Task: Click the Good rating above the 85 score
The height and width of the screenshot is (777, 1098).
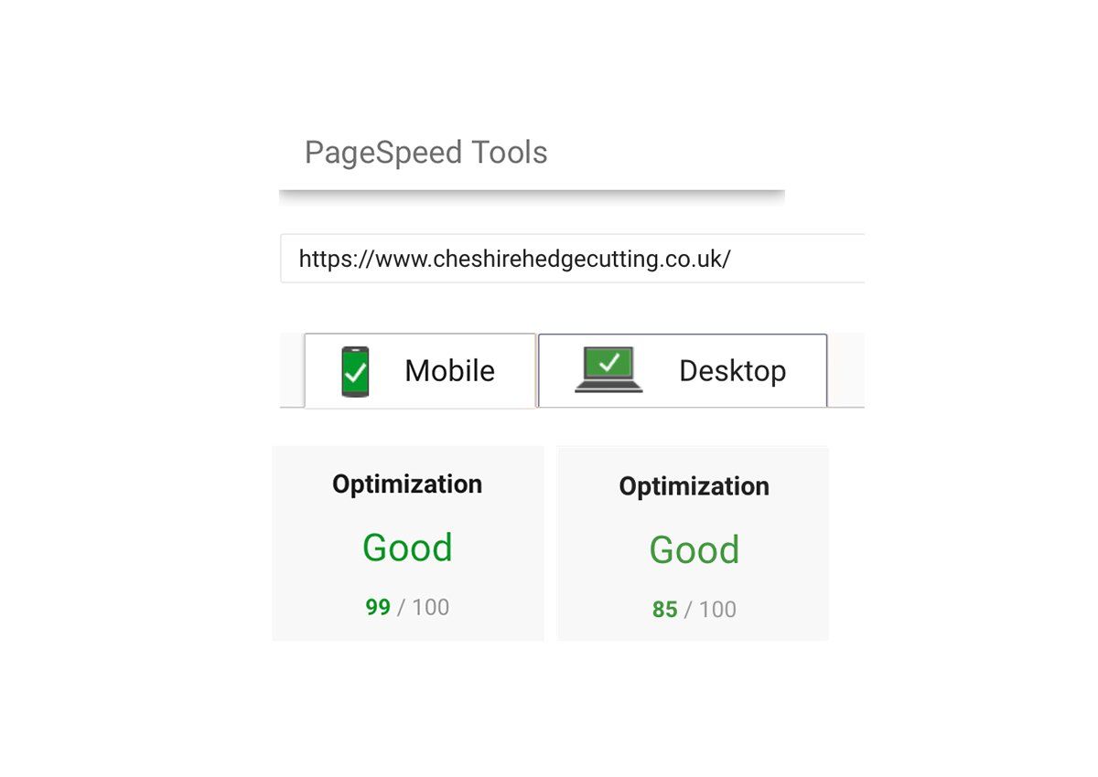Action: tap(694, 549)
